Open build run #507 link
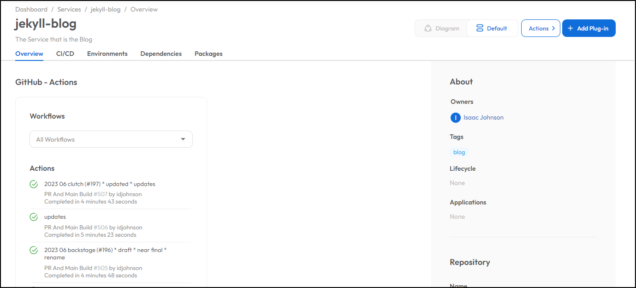636x288 pixels. pyautogui.click(x=101, y=194)
